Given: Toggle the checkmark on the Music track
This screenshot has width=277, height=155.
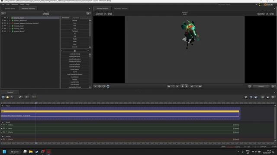Looking at the screenshot, I should pos(6,128).
